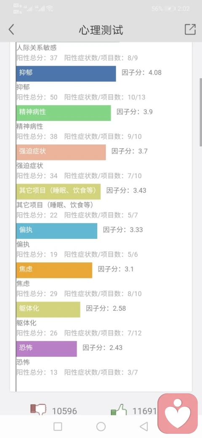Tap the 心理测试 page title

point(101,29)
